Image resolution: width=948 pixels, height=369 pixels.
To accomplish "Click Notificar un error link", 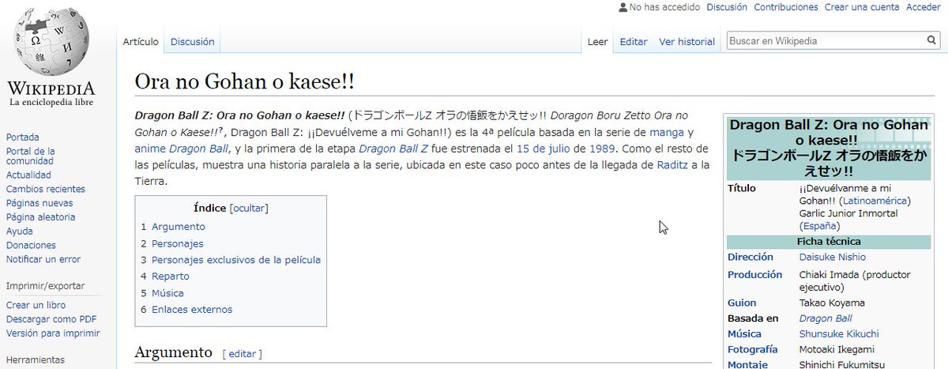I will point(43,259).
